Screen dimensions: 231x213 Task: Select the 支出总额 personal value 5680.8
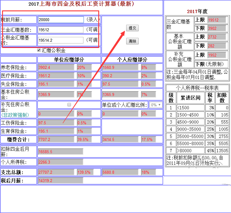(x=120, y=172)
